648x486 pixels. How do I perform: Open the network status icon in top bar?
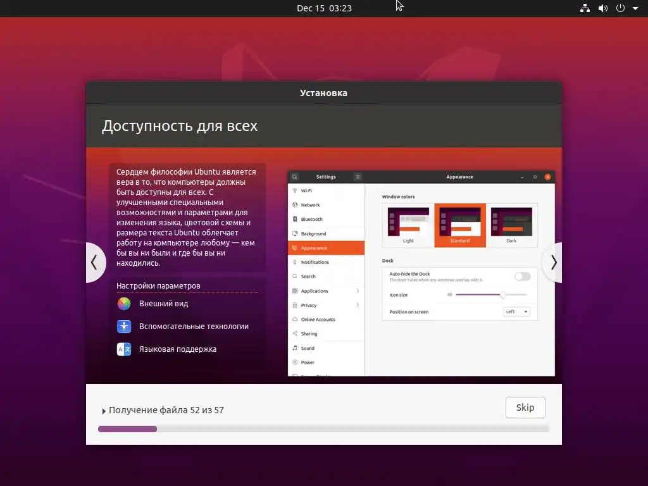[x=585, y=8]
